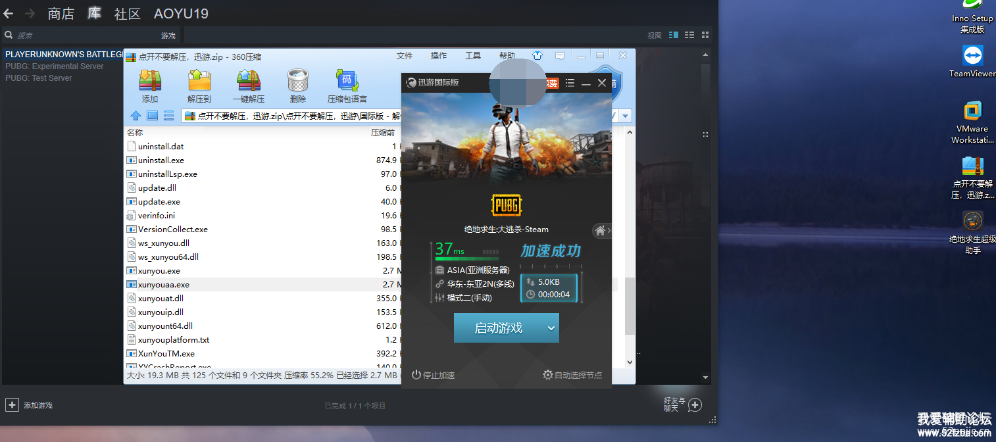Expand the 360压缩 address path dropdown
The image size is (996, 442).
[x=625, y=116]
